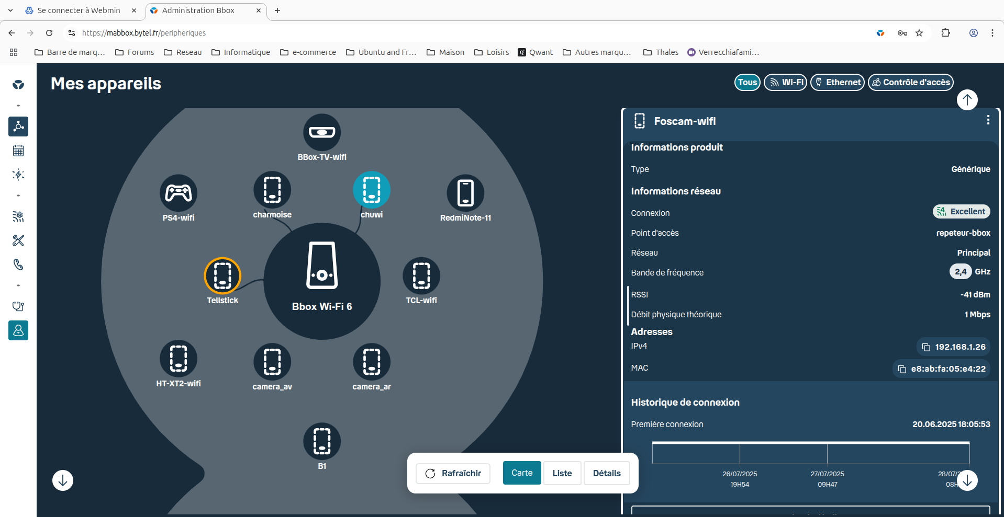Viewport: 1004px width, 517px height.
Task: Open the e-commerce bookmarks folder
Action: pos(308,52)
